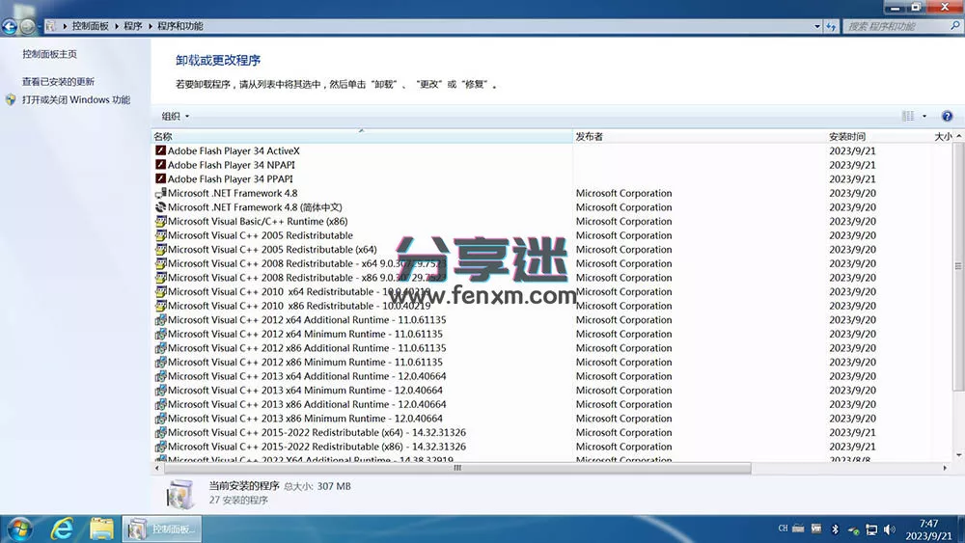965x543 pixels.
Task: Click the network tray icon
Action: coord(871,529)
